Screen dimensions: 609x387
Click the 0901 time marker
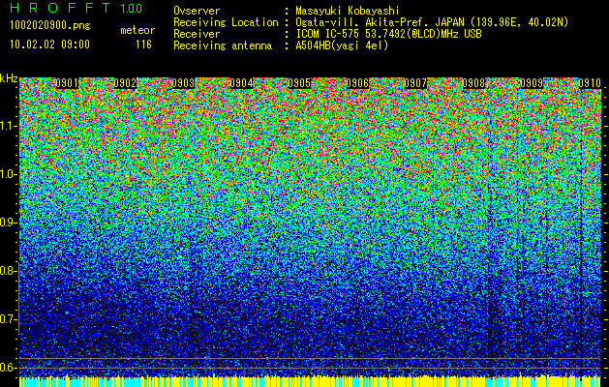[x=67, y=83]
